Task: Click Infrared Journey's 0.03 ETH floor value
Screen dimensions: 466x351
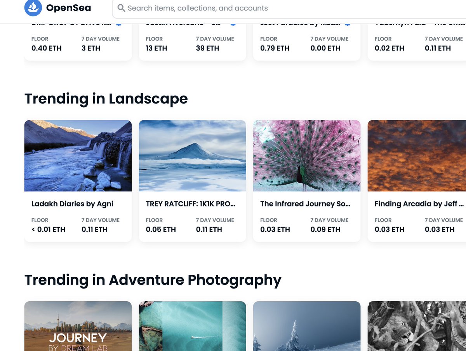Action: click(x=275, y=229)
